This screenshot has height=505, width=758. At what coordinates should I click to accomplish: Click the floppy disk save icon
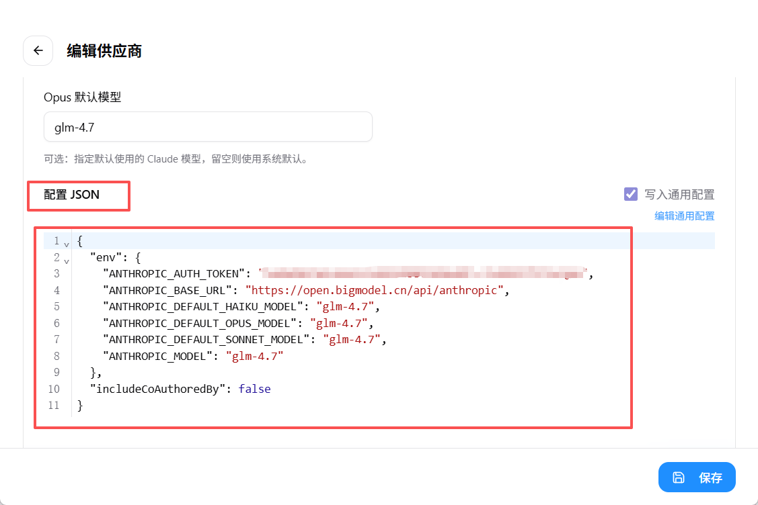tap(679, 477)
